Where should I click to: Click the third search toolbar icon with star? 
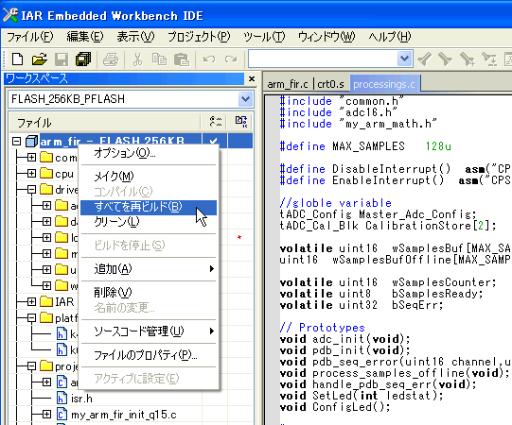468,59
